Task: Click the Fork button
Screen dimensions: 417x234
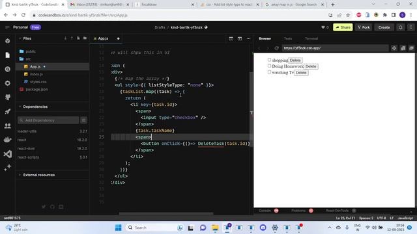Action: click(364, 27)
